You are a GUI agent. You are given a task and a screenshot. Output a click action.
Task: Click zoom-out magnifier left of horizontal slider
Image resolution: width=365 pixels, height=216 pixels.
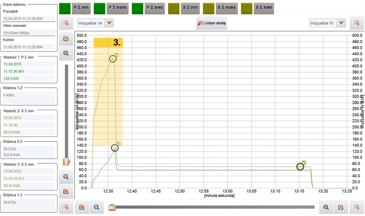[95, 208]
